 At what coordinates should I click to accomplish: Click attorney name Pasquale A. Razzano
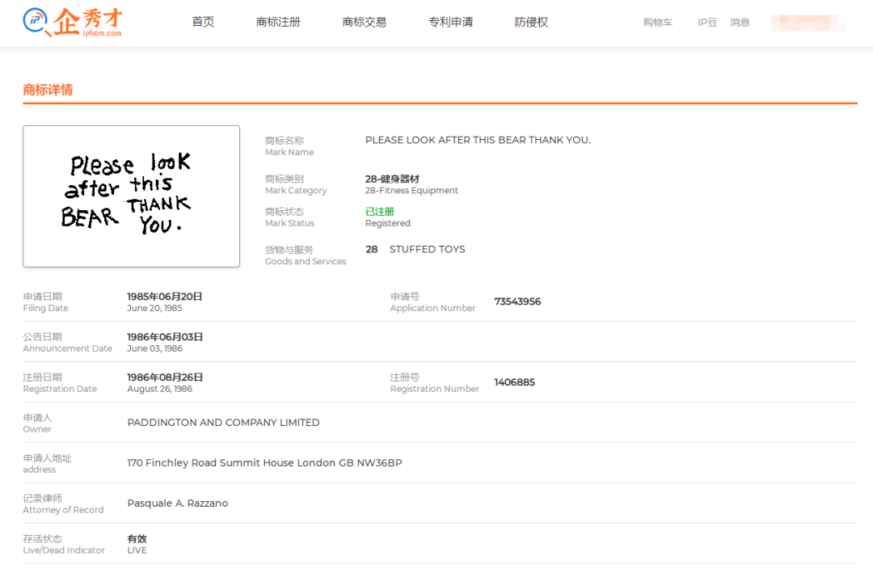[178, 503]
